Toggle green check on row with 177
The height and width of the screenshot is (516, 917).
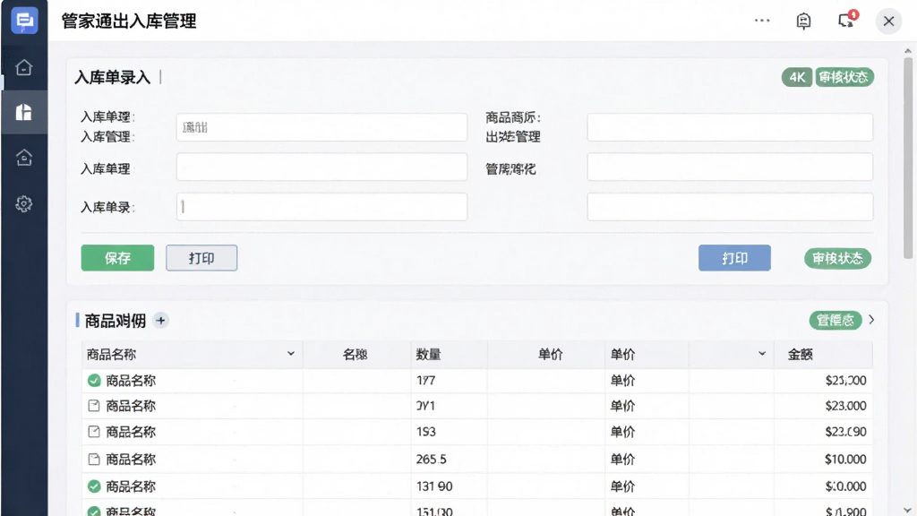(x=93, y=380)
